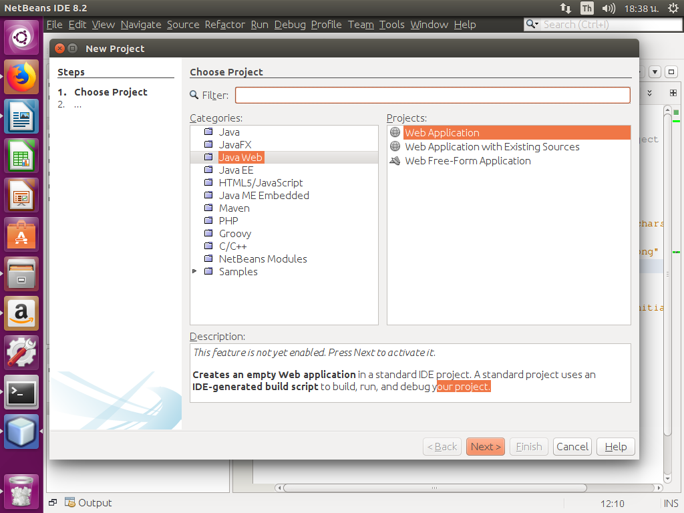Click the Web Free-Form Application icon
684x513 pixels.
(x=395, y=160)
